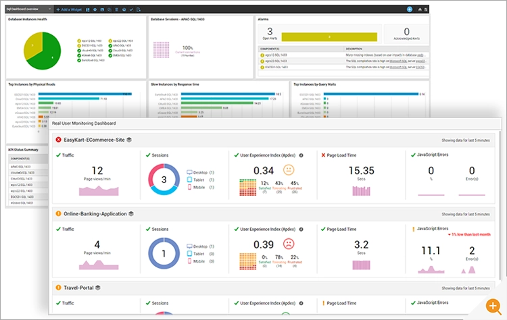507x320 pixels.
Task: Click the 4 page views per minute value
Action: pyautogui.click(x=97, y=244)
